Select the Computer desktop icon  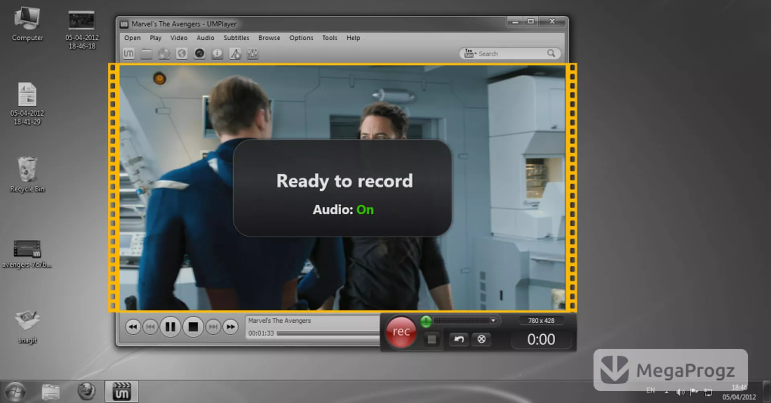click(x=27, y=24)
